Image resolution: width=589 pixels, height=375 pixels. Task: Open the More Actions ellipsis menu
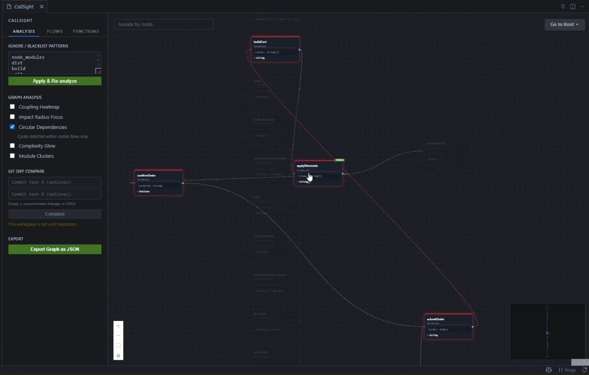[x=583, y=6]
